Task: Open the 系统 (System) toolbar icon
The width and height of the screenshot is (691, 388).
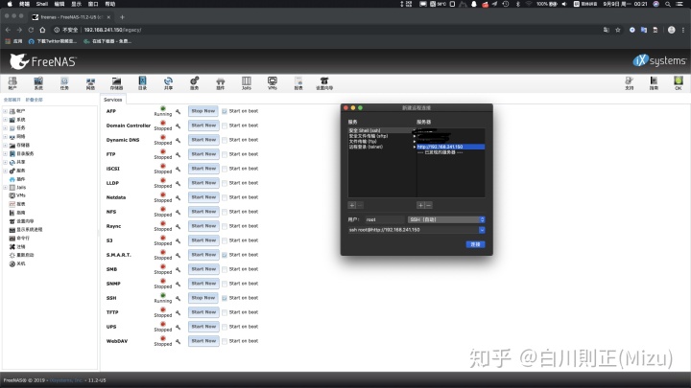Action: [38, 82]
